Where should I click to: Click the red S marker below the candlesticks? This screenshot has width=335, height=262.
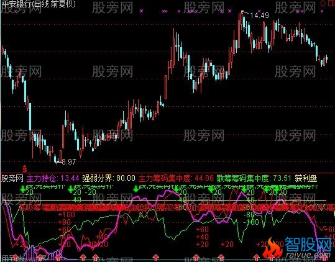[25, 168]
